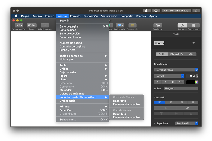Click the Visualización view toolbar icon

[19, 25]
